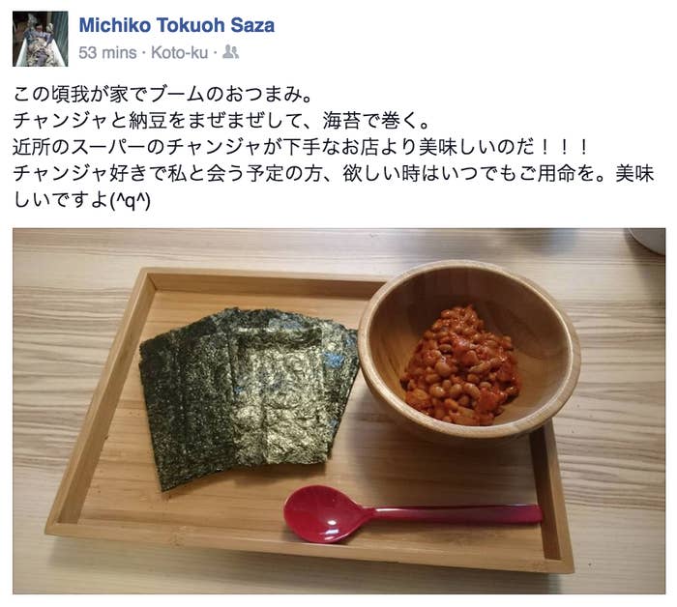Click the line mentioning 海苔で巻く
This screenshot has height=607, width=677.
[x=221, y=121]
